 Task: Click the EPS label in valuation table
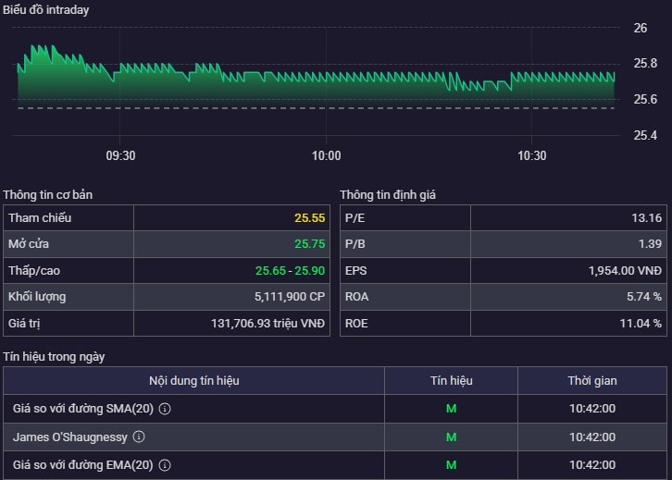point(355,271)
